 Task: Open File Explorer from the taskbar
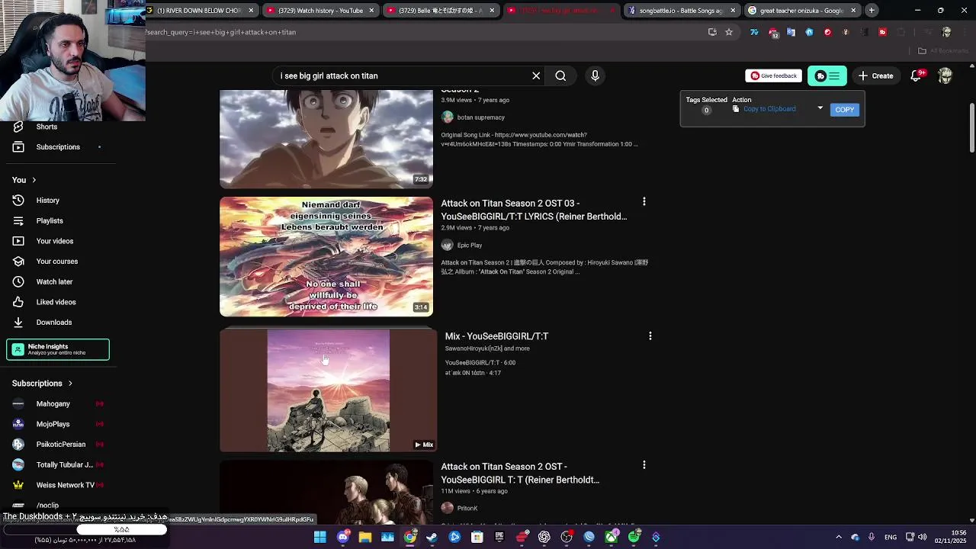tap(365, 537)
